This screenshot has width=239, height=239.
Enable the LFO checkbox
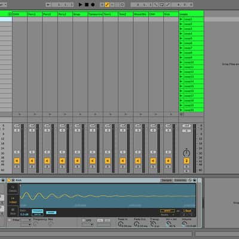[x=84, y=220]
